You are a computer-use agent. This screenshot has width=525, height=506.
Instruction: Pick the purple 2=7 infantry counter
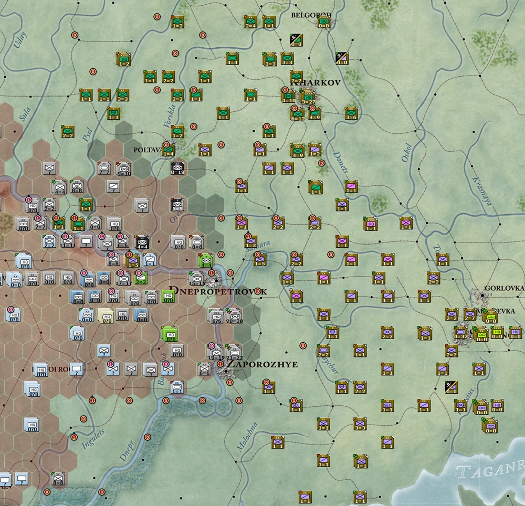point(469,314)
